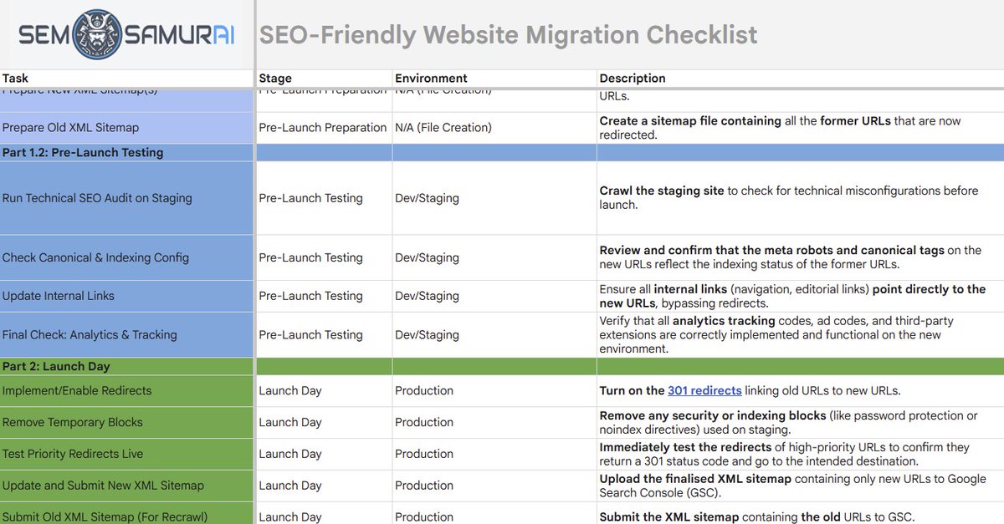Select the 'SEO-Friendly Website Migration Checklist' title

[508, 34]
